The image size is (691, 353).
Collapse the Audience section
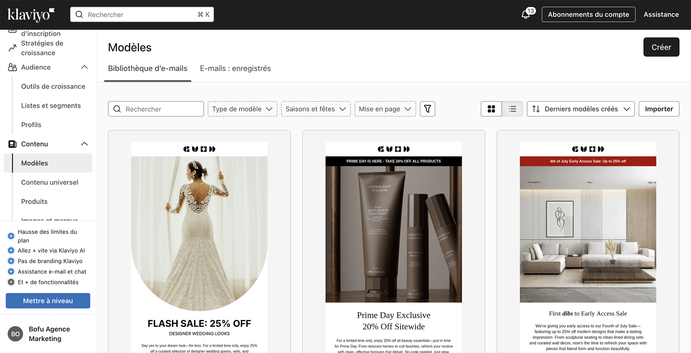(x=84, y=67)
